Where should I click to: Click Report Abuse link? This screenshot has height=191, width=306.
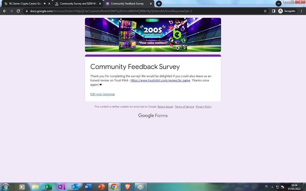(165, 107)
